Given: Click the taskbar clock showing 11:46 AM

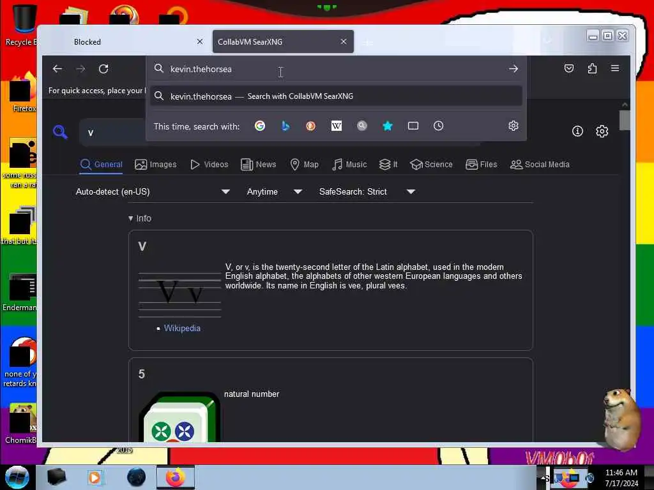Looking at the screenshot, I should tap(621, 478).
